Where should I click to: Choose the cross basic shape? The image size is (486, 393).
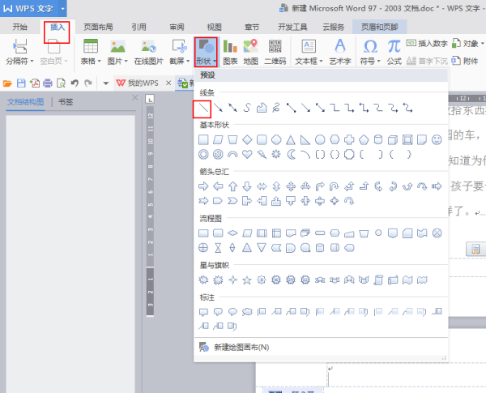click(x=349, y=140)
